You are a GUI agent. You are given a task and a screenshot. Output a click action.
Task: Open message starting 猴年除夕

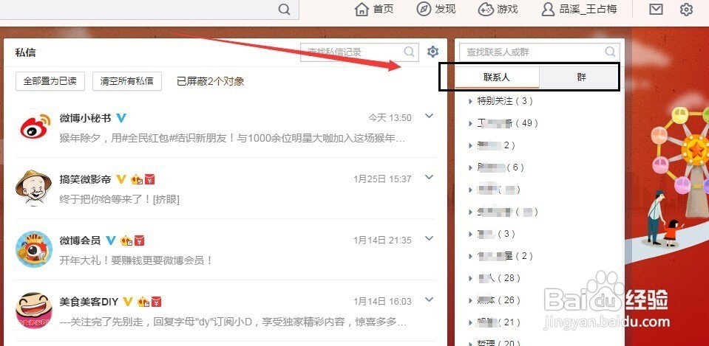pos(233,139)
